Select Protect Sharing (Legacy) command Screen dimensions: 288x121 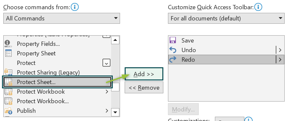pyautogui.click(x=57, y=72)
